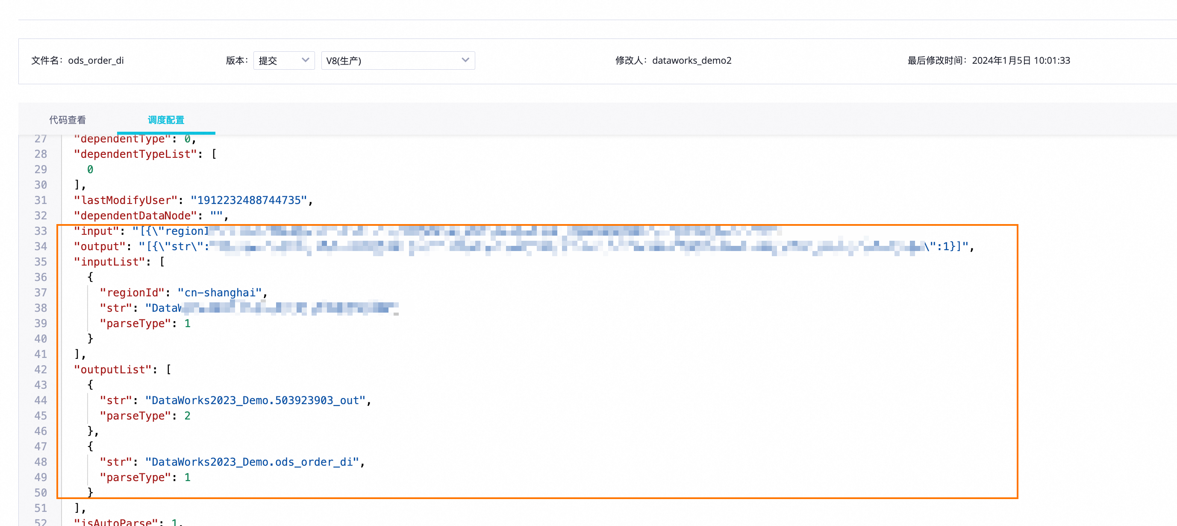Click the "str" key on line 38
The height and width of the screenshot is (526, 1177).
click(x=116, y=308)
